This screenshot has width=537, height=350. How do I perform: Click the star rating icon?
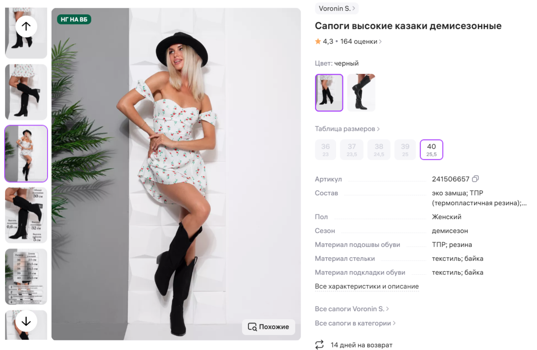[318, 41]
